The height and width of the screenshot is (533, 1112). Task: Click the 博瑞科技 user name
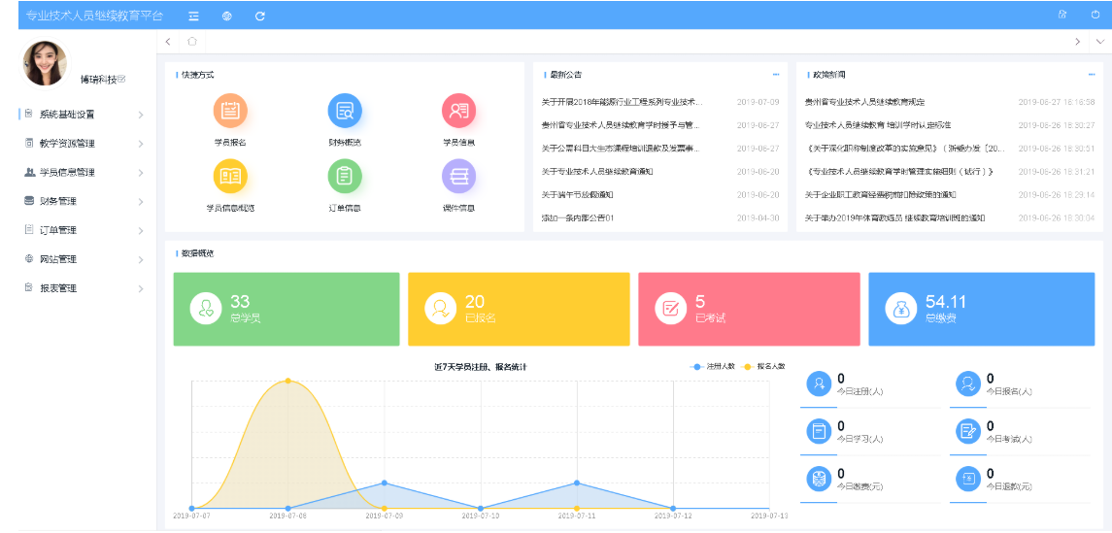98,80
